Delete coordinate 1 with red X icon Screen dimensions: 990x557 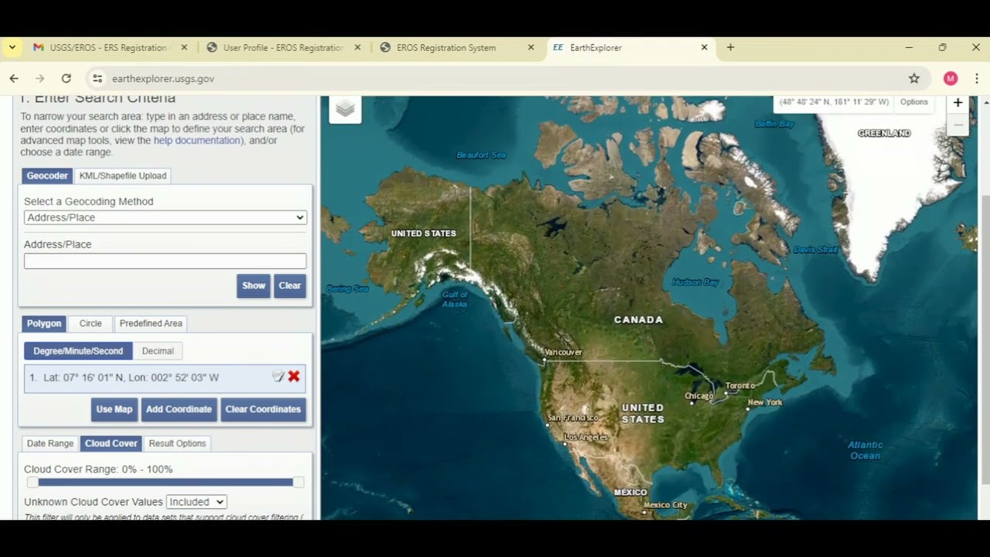(x=294, y=377)
